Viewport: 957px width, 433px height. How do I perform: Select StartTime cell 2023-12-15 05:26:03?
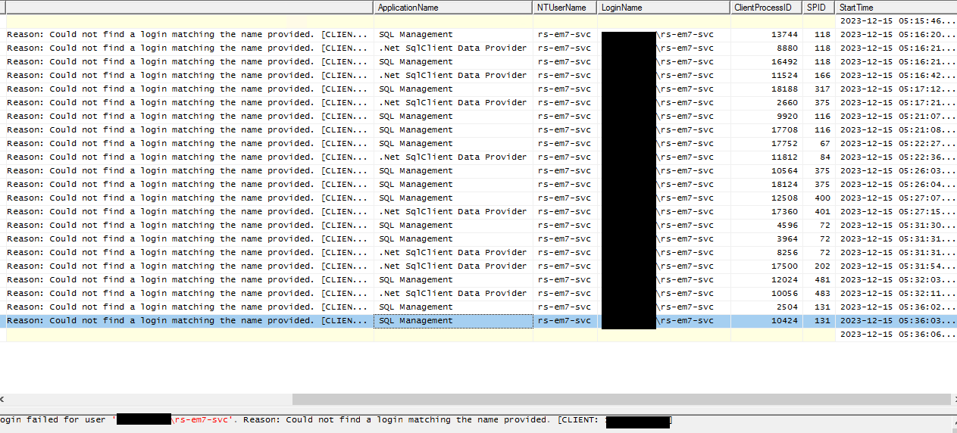point(896,170)
